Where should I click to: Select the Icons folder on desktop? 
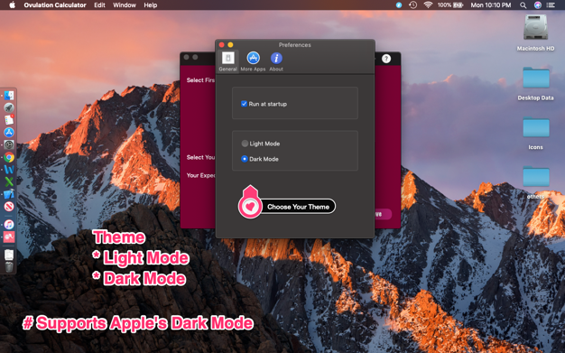click(536, 127)
